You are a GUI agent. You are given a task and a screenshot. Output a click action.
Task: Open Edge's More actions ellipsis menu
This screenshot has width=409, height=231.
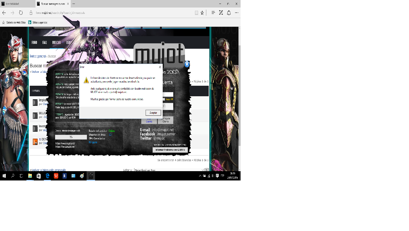coord(237,13)
